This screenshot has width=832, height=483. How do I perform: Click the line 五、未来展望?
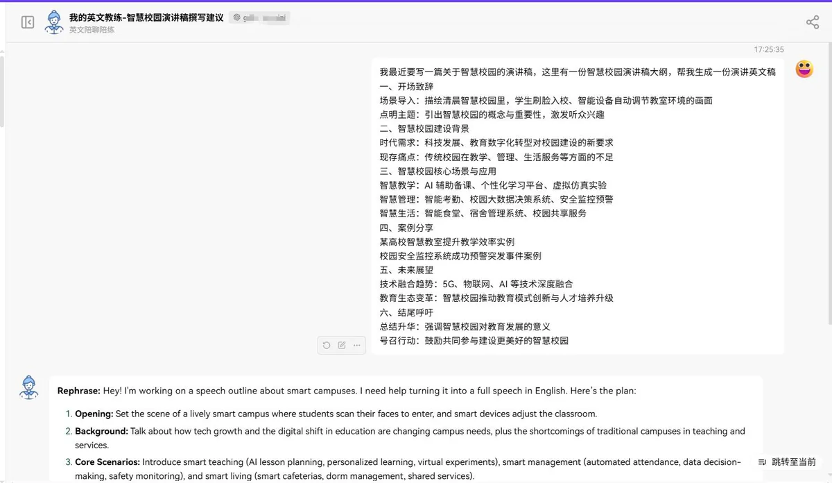point(406,270)
